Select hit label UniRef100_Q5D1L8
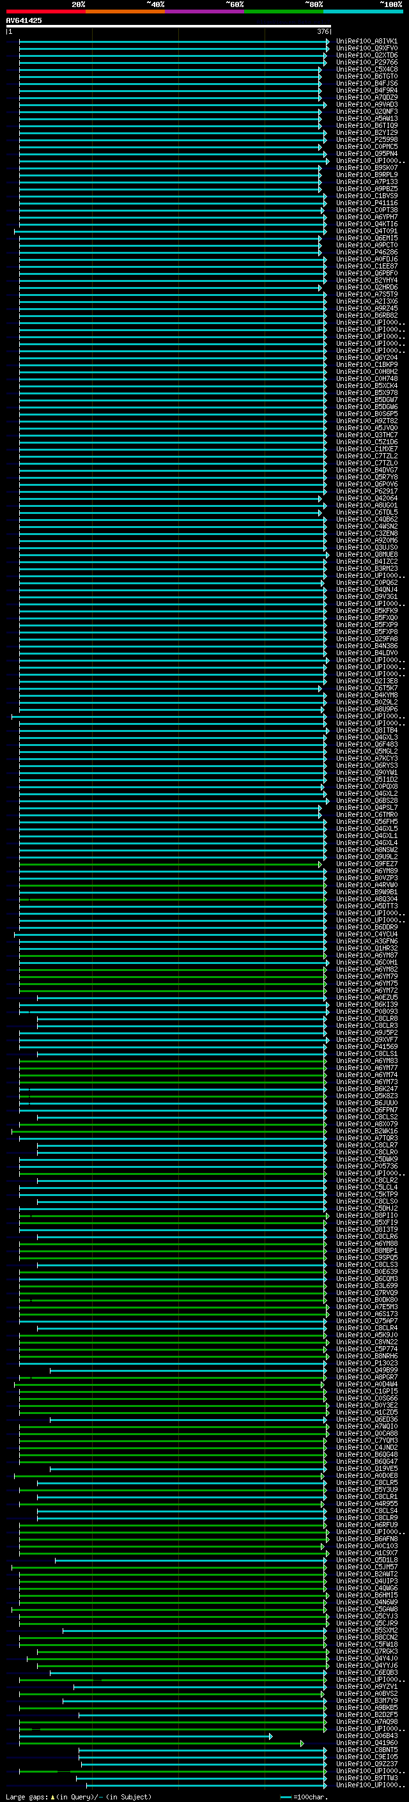The image size is (409, 1802). point(367,1560)
